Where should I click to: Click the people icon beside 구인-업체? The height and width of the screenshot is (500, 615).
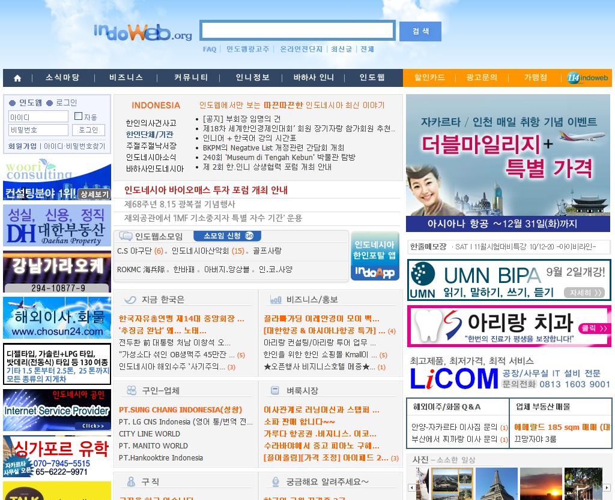132,390
